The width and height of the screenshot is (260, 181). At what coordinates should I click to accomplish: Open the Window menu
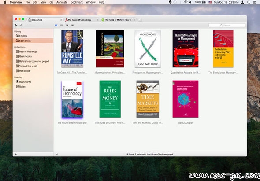tap(90, 2)
